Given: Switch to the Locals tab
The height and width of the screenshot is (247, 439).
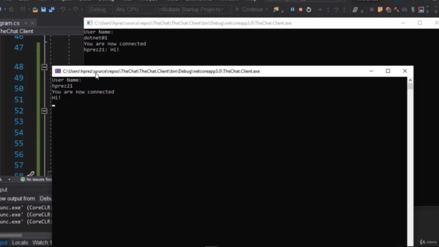Looking at the screenshot, I should click(20, 242).
